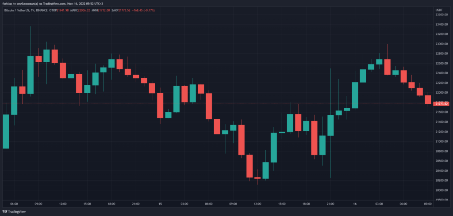Click the 20000.00 level on price axis

(441, 190)
